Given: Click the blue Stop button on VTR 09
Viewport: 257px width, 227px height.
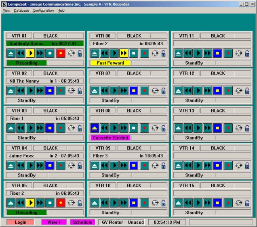Looking at the screenshot, I should click(134, 165).
